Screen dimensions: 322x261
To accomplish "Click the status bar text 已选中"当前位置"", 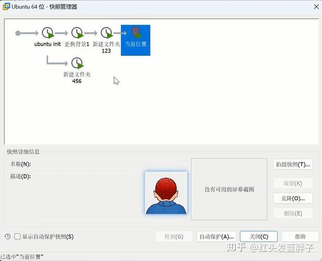I will click(x=22, y=257).
